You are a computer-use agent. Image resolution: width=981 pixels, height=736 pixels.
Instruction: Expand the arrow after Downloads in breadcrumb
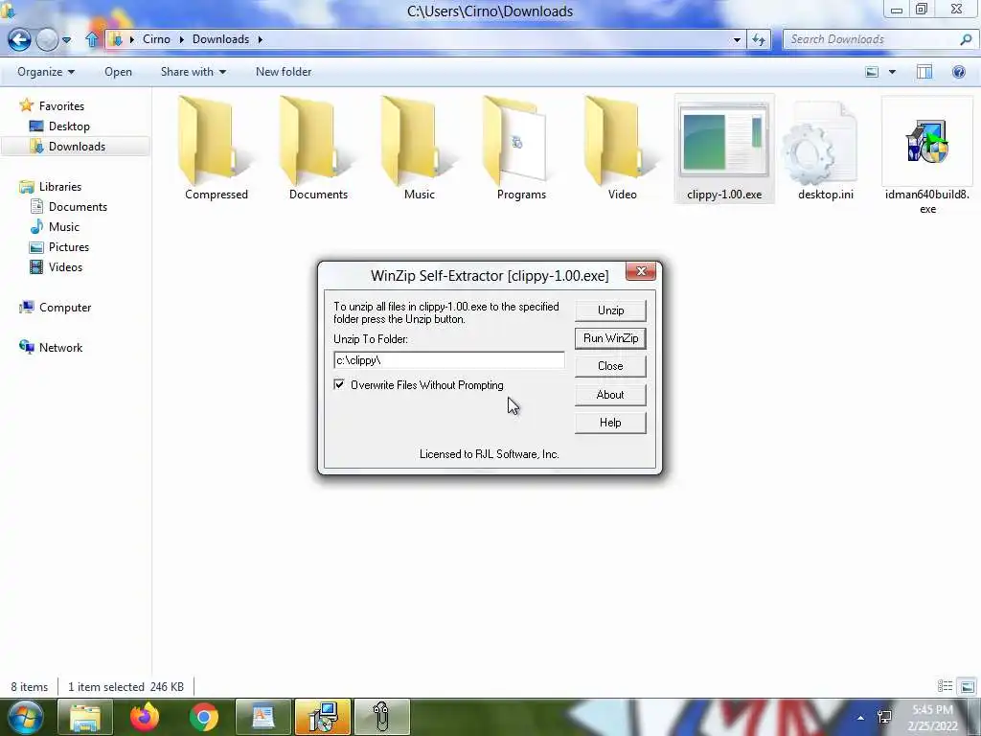pyautogui.click(x=261, y=39)
